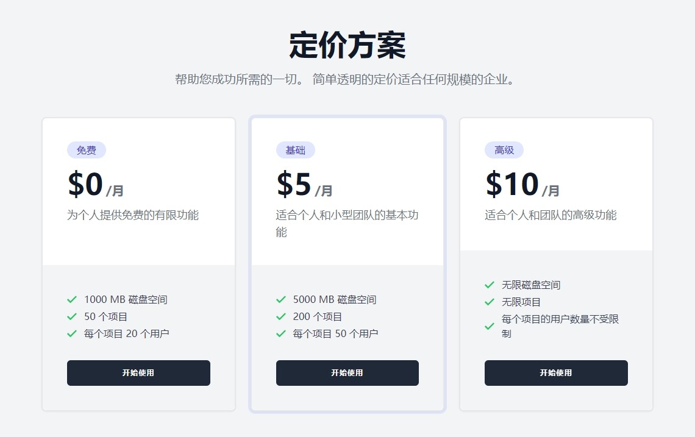Click the checkmark beside 50 个项目
695x437 pixels.
point(72,316)
